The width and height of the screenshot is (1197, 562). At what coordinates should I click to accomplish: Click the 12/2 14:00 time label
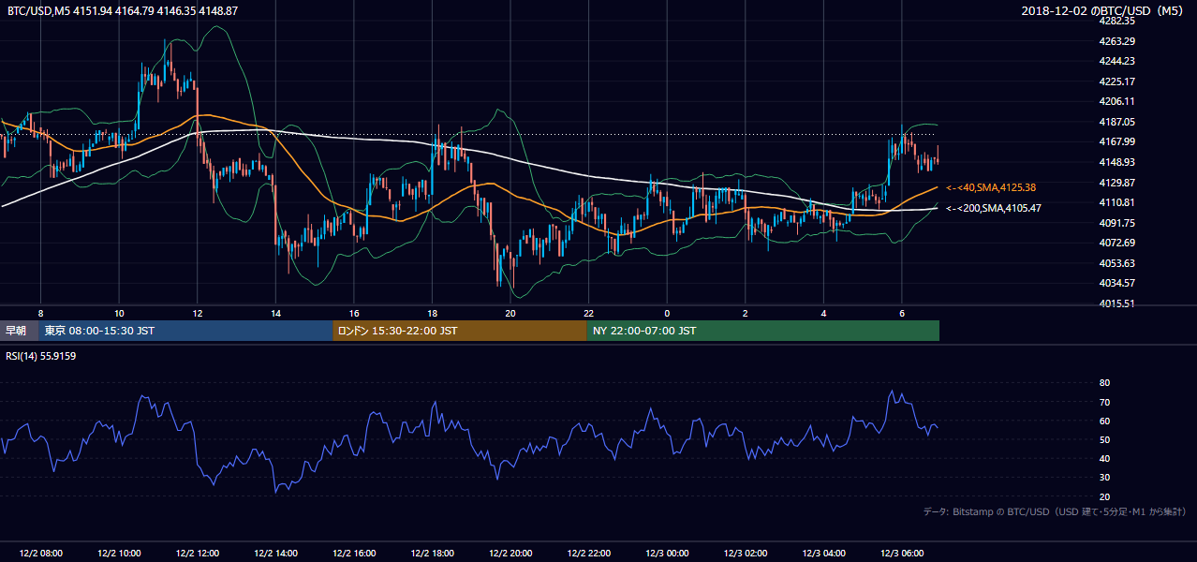pyautogui.click(x=275, y=554)
